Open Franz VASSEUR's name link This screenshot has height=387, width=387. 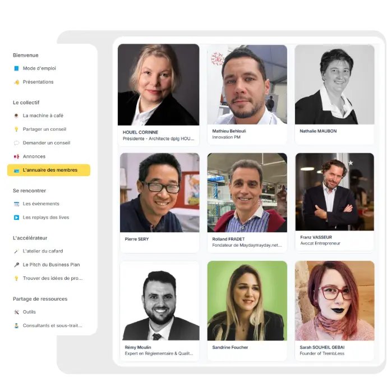316,237
